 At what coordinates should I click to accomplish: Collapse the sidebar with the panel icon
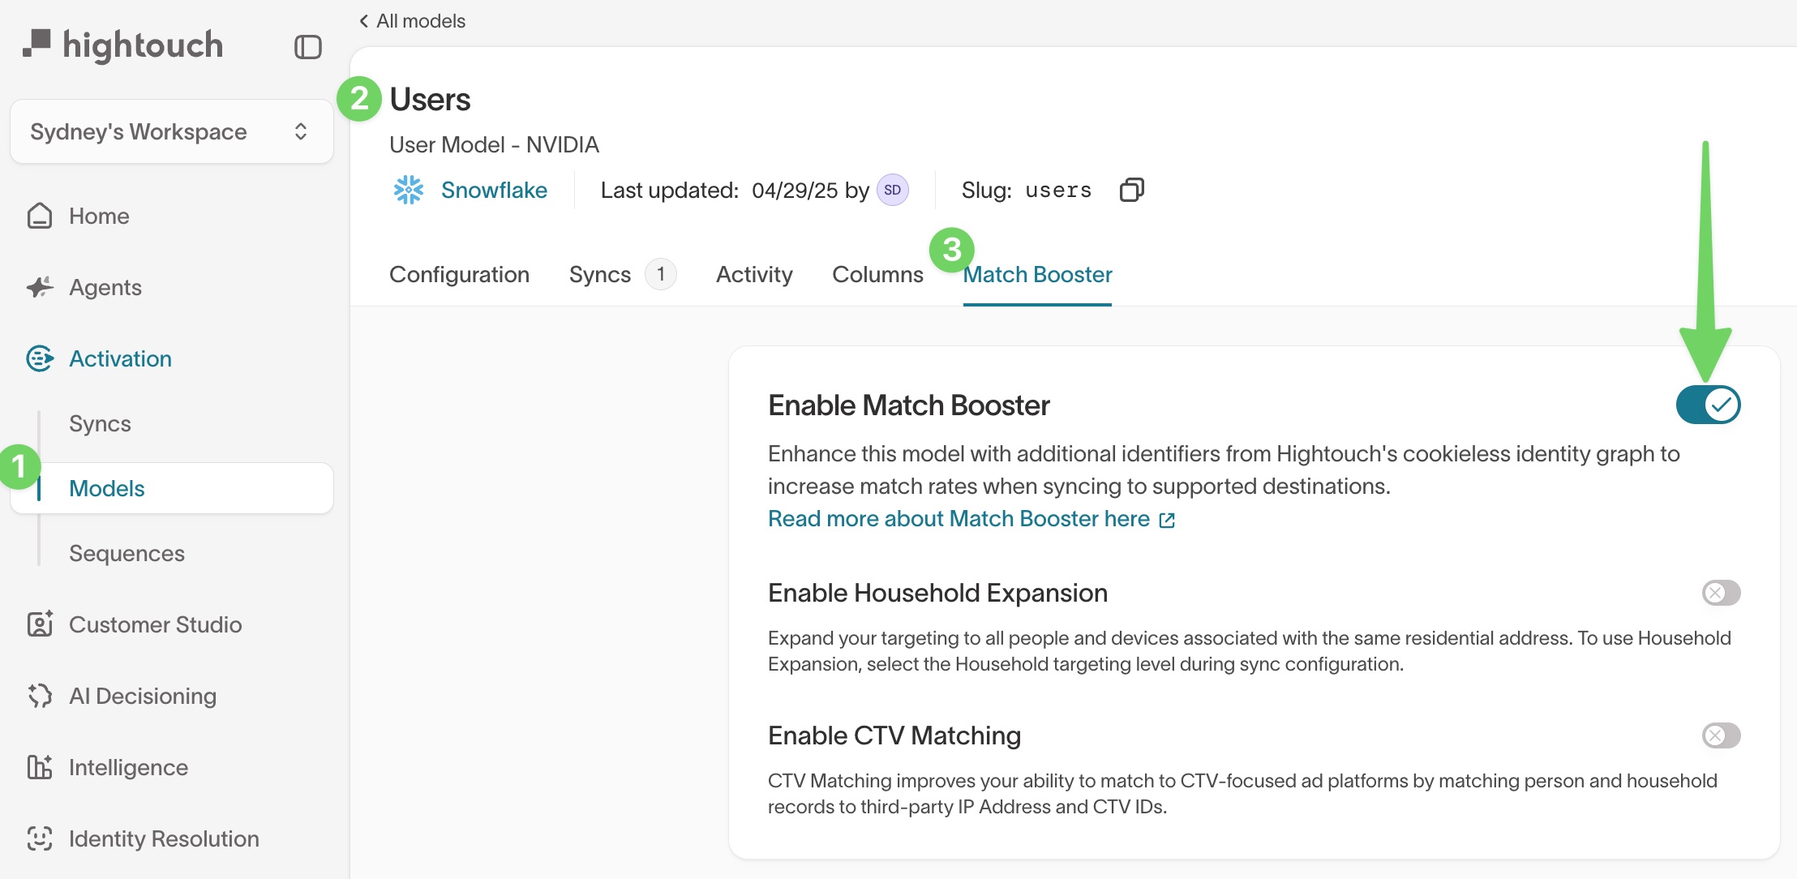(307, 47)
